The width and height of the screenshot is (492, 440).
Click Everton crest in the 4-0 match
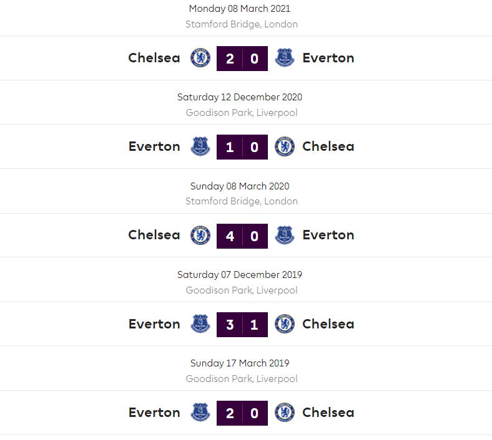pos(285,235)
